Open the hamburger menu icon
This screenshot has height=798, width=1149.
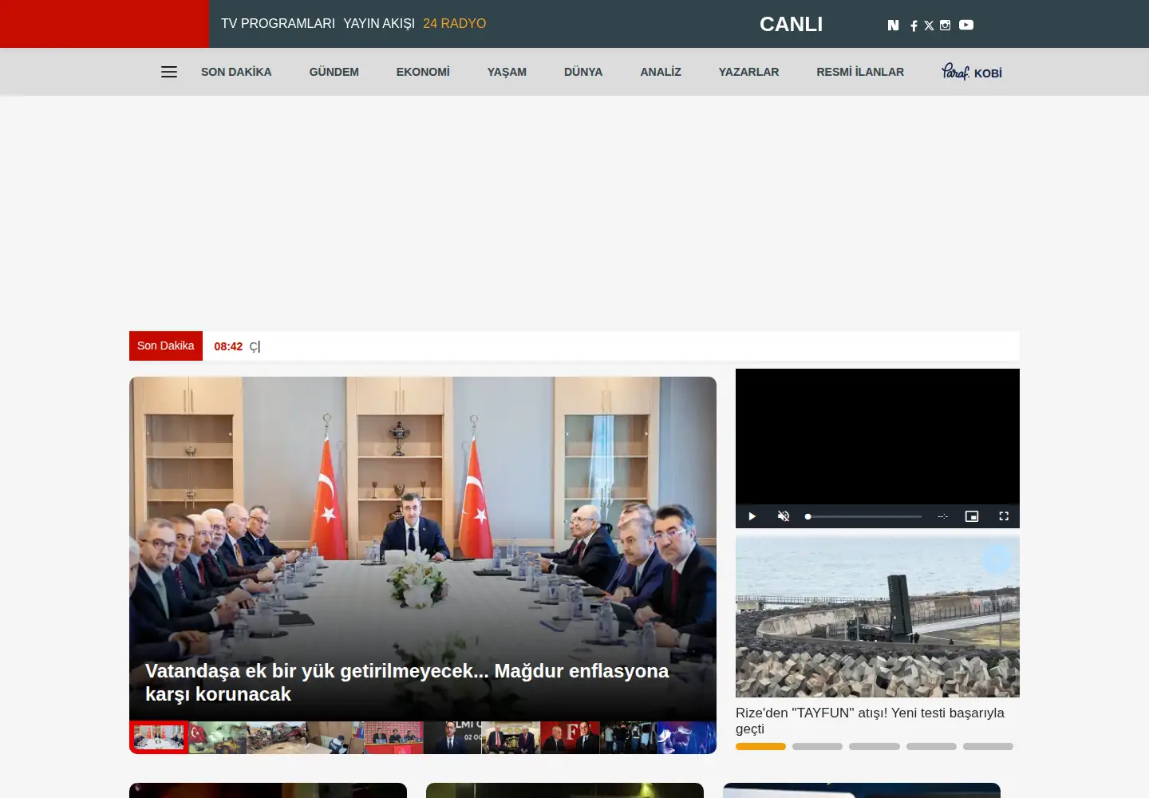pos(169,72)
